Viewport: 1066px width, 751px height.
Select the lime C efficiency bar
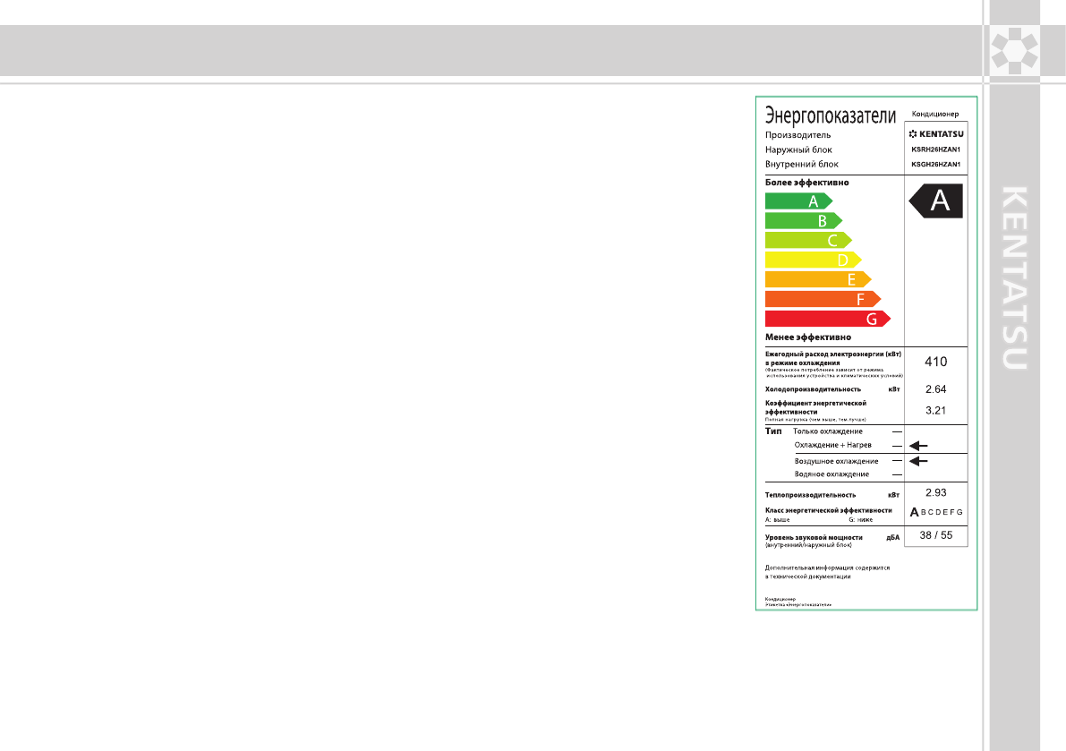click(x=808, y=240)
